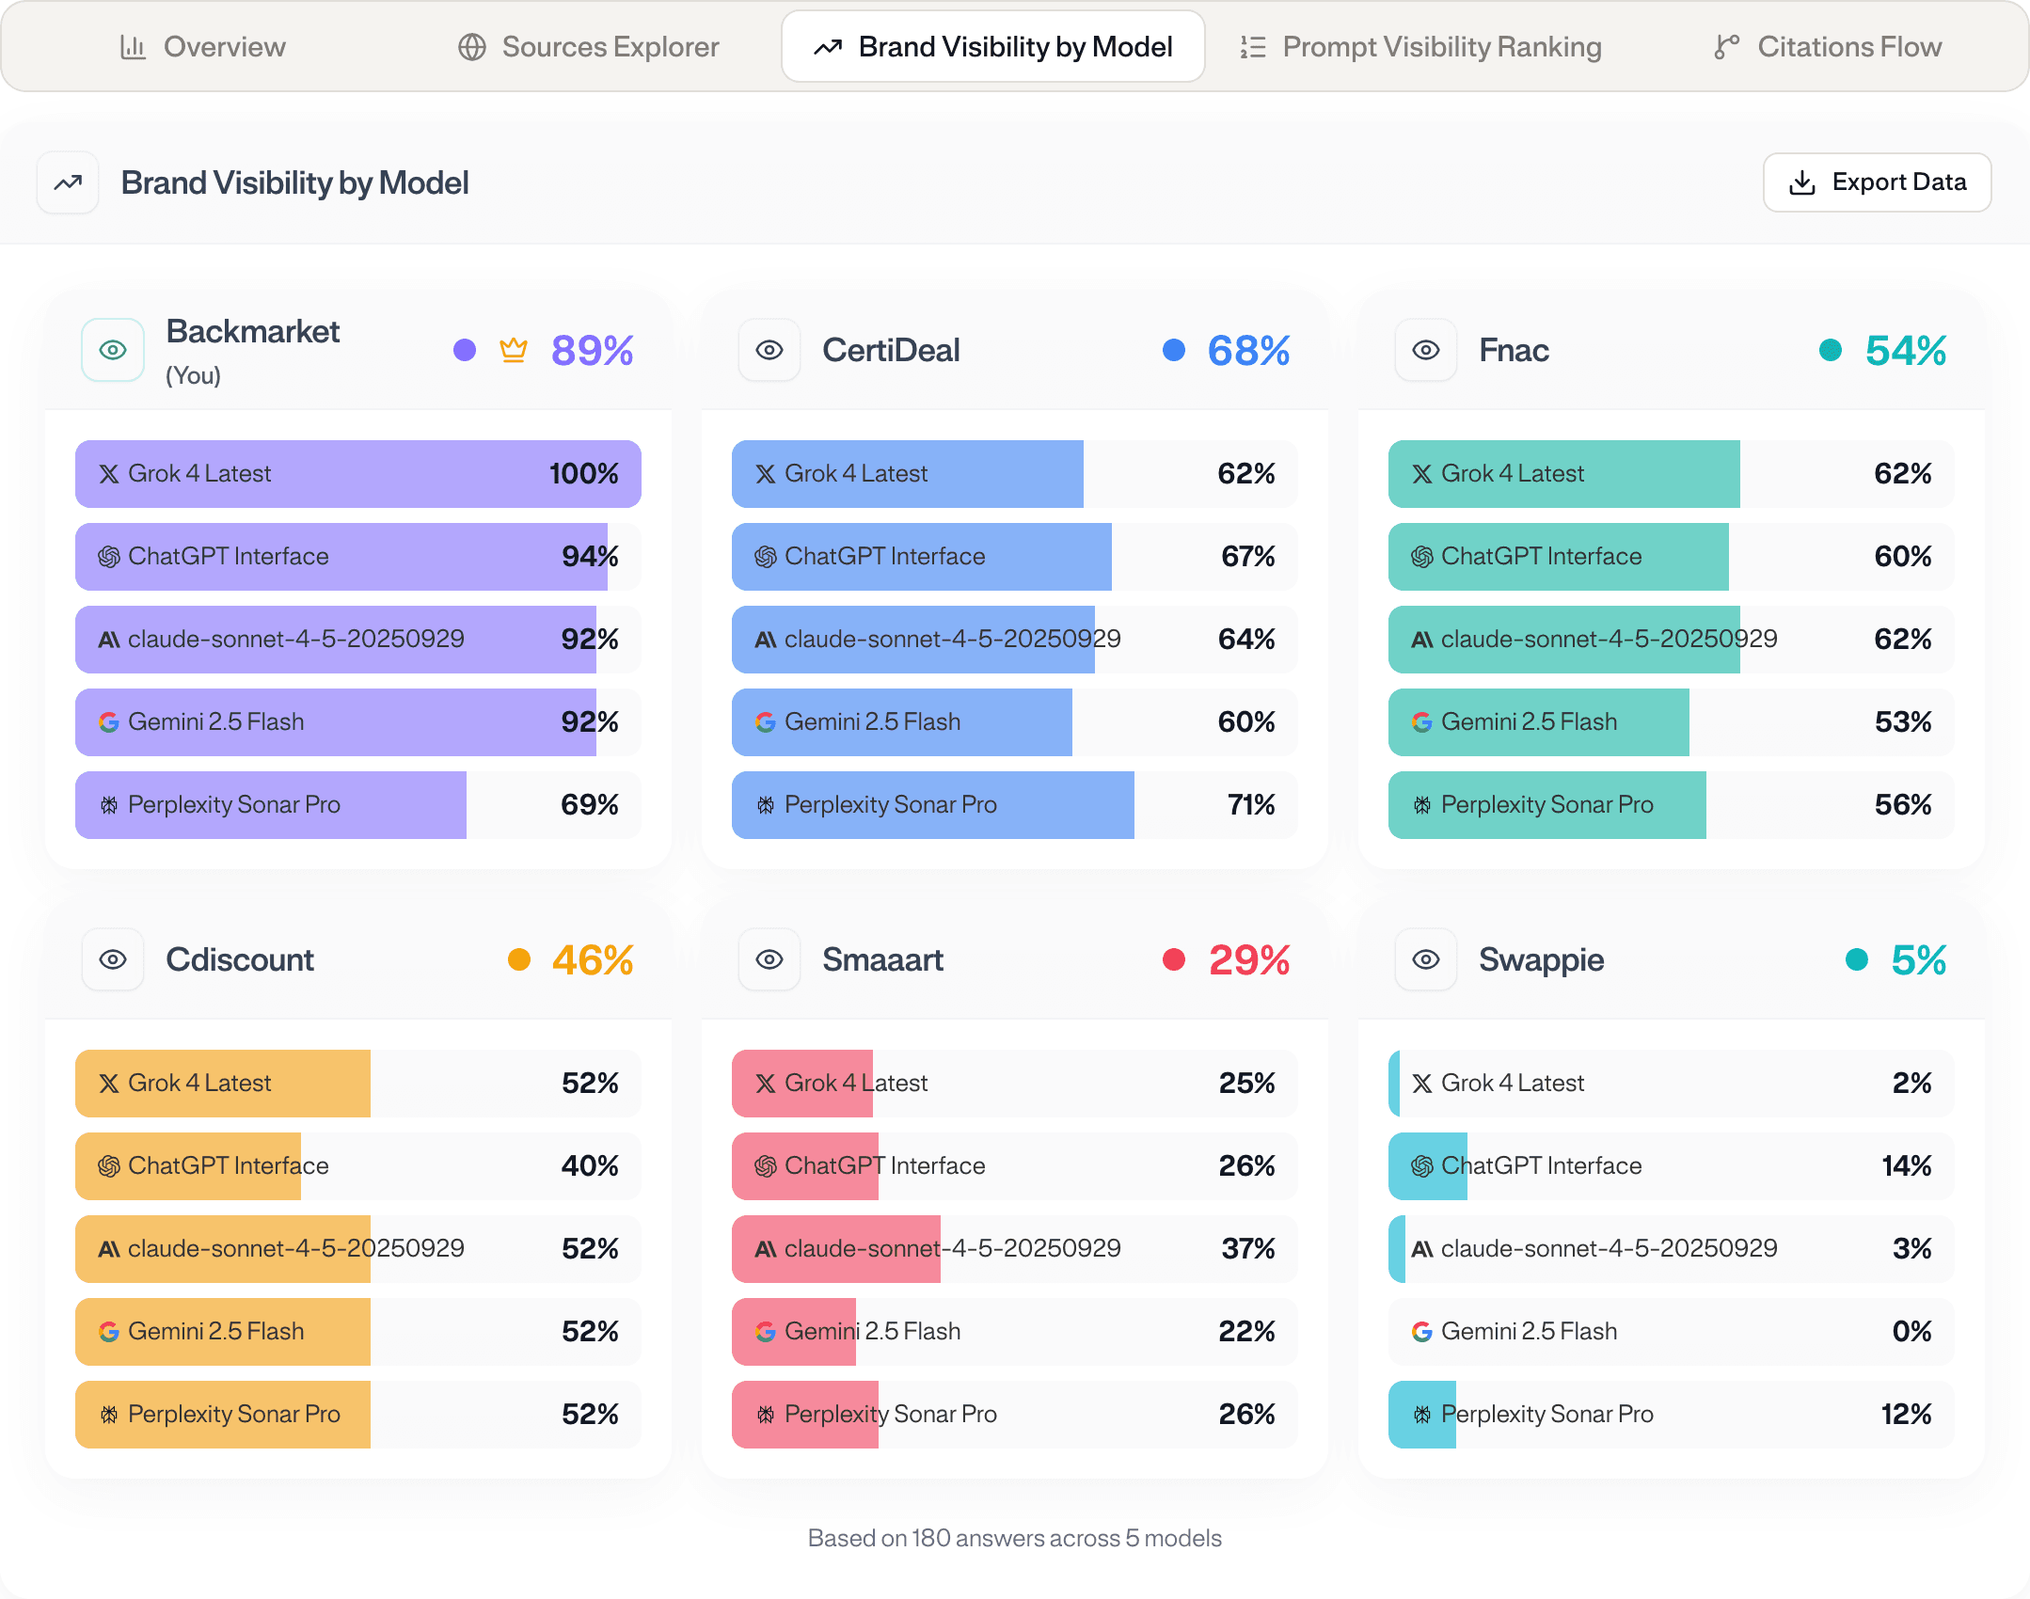Click Perplexity icon in Swappie Sonar row
The height and width of the screenshot is (1599, 2030).
(x=1422, y=1415)
